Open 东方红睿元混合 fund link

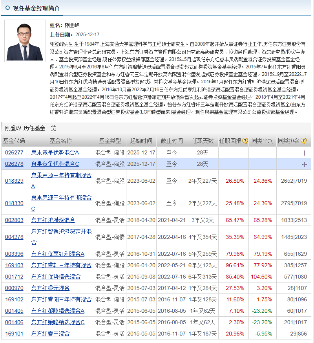click(50, 288)
